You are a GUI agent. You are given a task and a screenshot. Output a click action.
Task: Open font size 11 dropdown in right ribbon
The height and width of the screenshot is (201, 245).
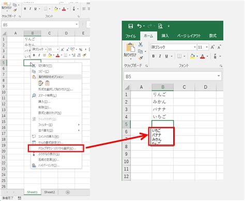207,47
